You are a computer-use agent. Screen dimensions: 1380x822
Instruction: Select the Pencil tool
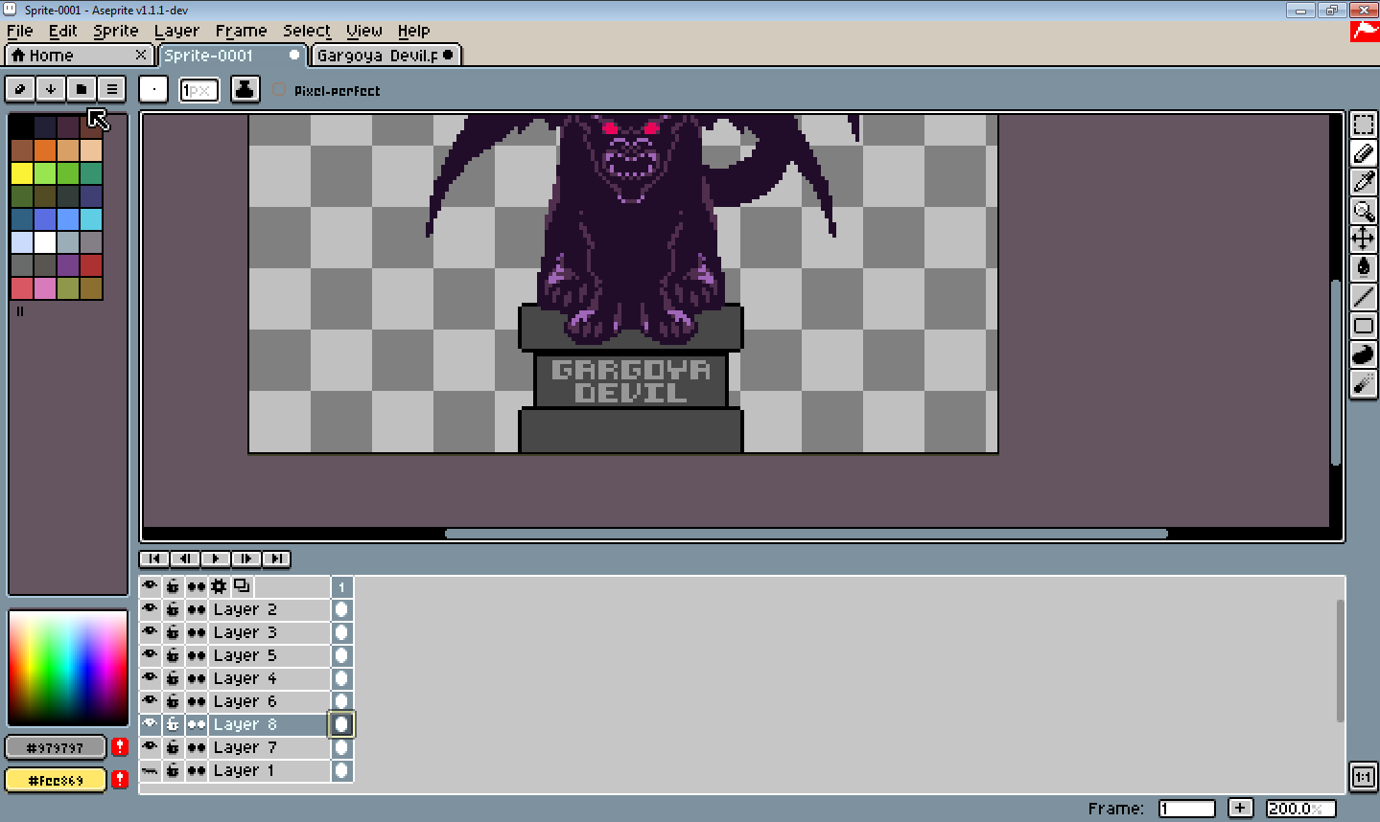pyautogui.click(x=1363, y=153)
